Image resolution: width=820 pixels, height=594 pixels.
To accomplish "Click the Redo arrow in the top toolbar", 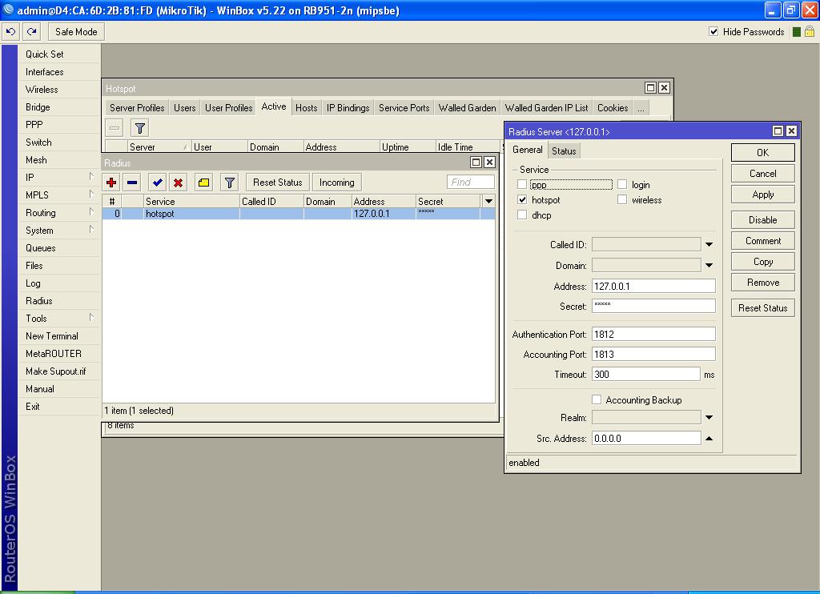I will pos(30,31).
